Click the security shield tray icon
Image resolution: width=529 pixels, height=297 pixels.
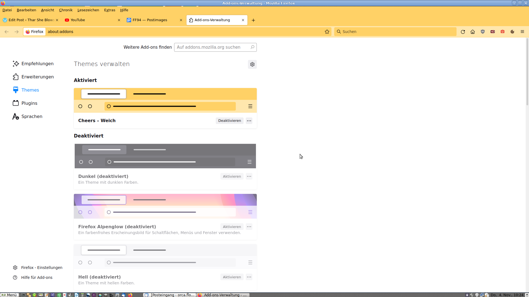pos(477,295)
